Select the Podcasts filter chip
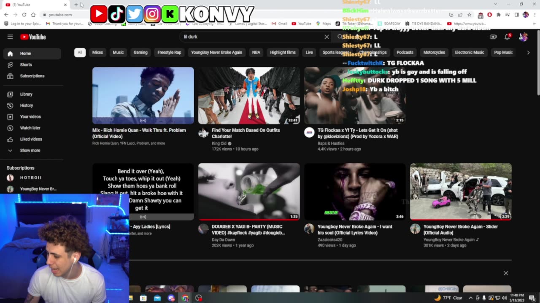 click(x=405, y=52)
